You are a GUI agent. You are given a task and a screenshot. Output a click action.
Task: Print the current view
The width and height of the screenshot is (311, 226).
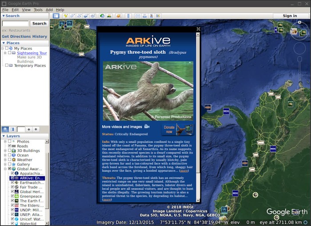click(144, 16)
